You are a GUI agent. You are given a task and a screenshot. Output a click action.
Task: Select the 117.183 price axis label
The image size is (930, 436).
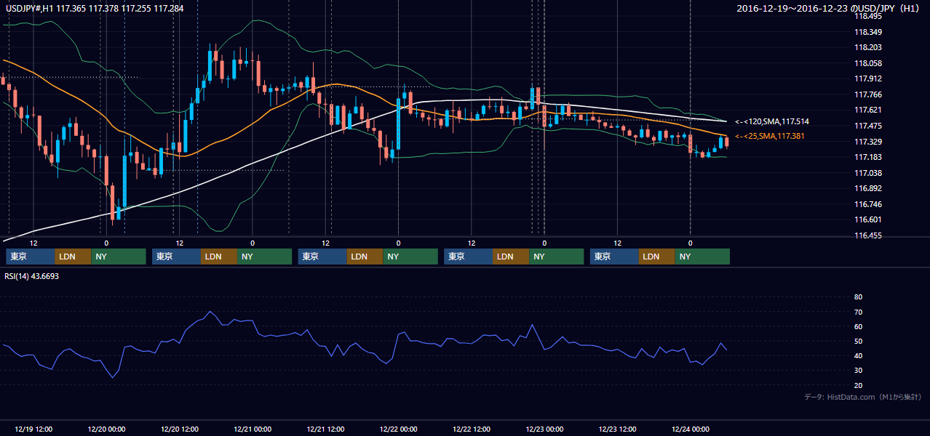pos(868,157)
